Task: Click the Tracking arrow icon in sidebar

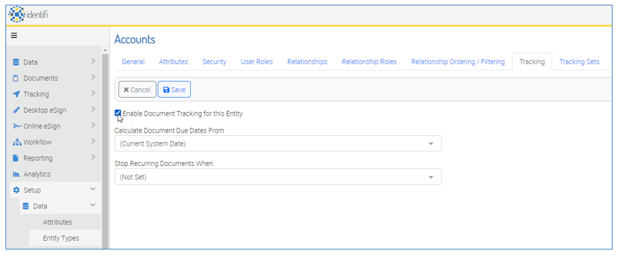Action: click(16, 94)
